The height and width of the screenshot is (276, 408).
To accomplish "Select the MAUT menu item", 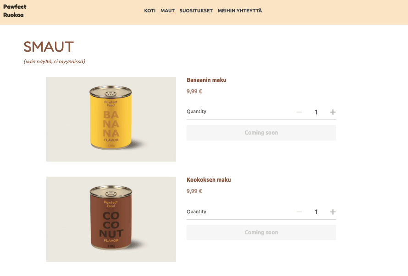I will click(167, 11).
